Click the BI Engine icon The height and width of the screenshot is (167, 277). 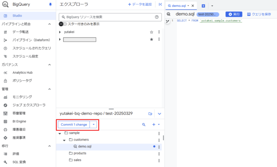(x=6, y=121)
